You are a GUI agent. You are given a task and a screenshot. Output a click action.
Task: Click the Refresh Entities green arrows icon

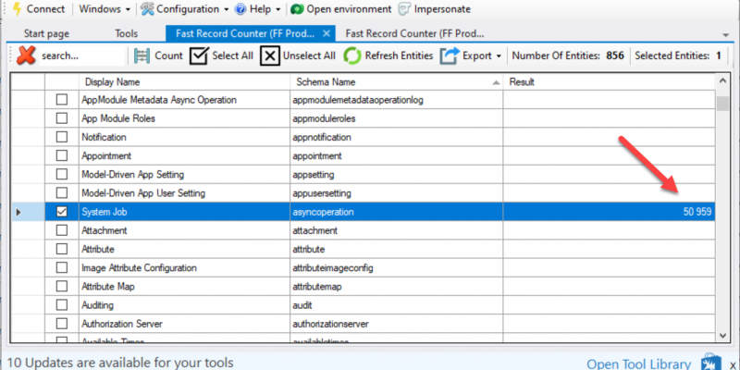(x=352, y=55)
